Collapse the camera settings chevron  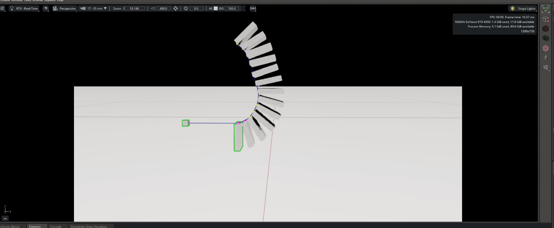[x=244, y=8]
